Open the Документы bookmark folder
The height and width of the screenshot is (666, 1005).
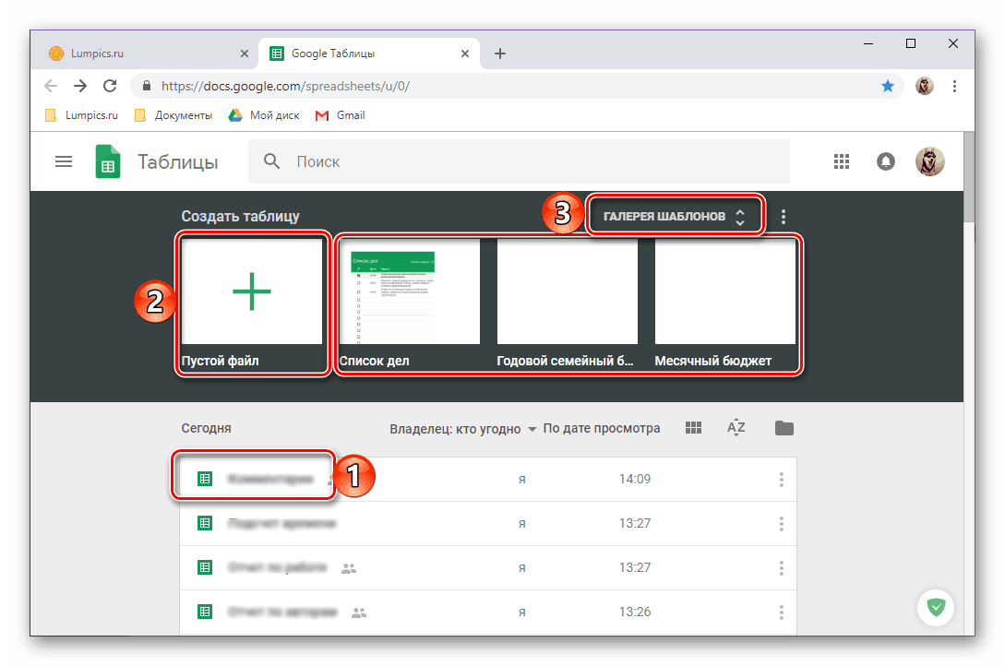pyautogui.click(x=173, y=115)
